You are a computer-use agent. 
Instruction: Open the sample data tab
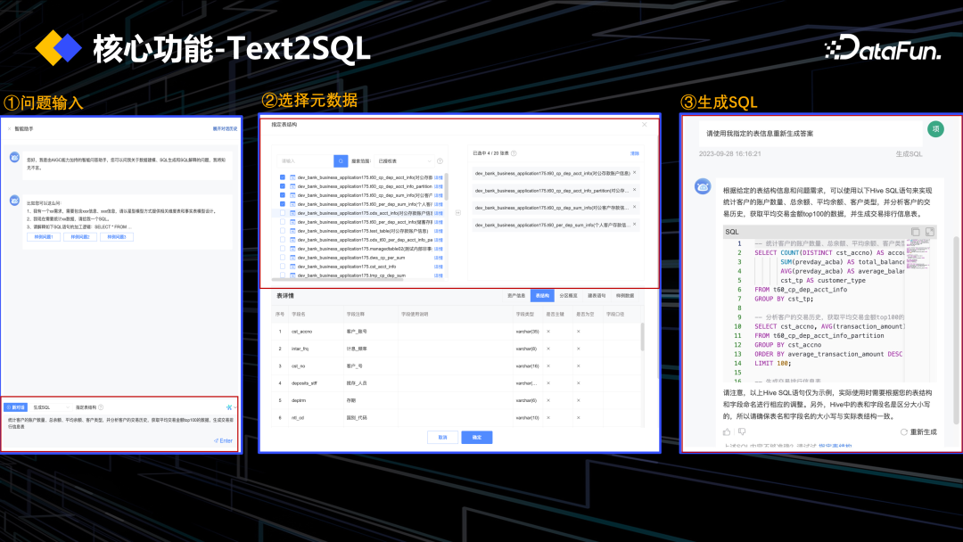(x=624, y=296)
